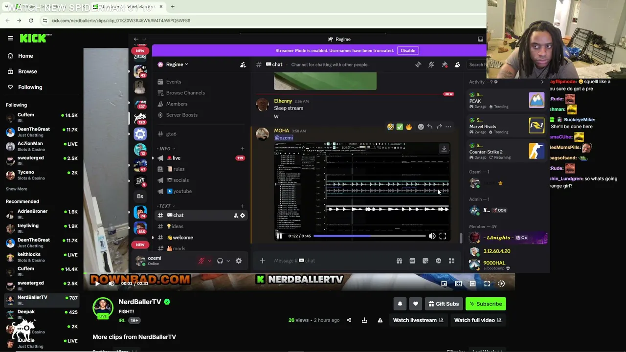Unmute Discord microphone
This screenshot has height=352, width=626.
201,261
